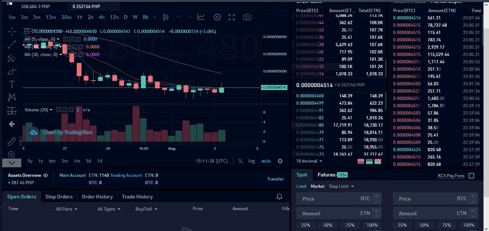489x231 pixels.
Task: Remove MA (5, close, 0) with X icon
Action: 77,39
